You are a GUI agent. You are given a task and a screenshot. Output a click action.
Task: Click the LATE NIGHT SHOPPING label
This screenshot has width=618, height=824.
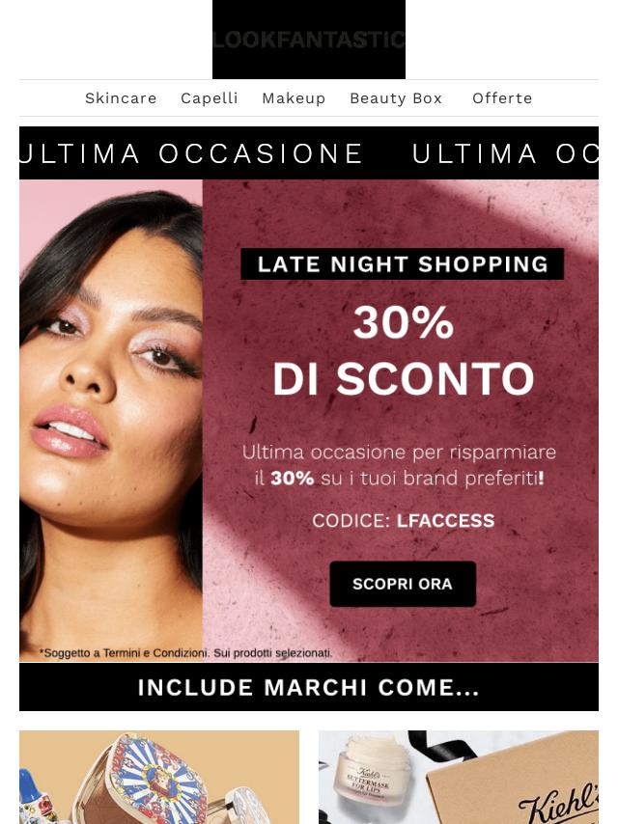pos(403,263)
